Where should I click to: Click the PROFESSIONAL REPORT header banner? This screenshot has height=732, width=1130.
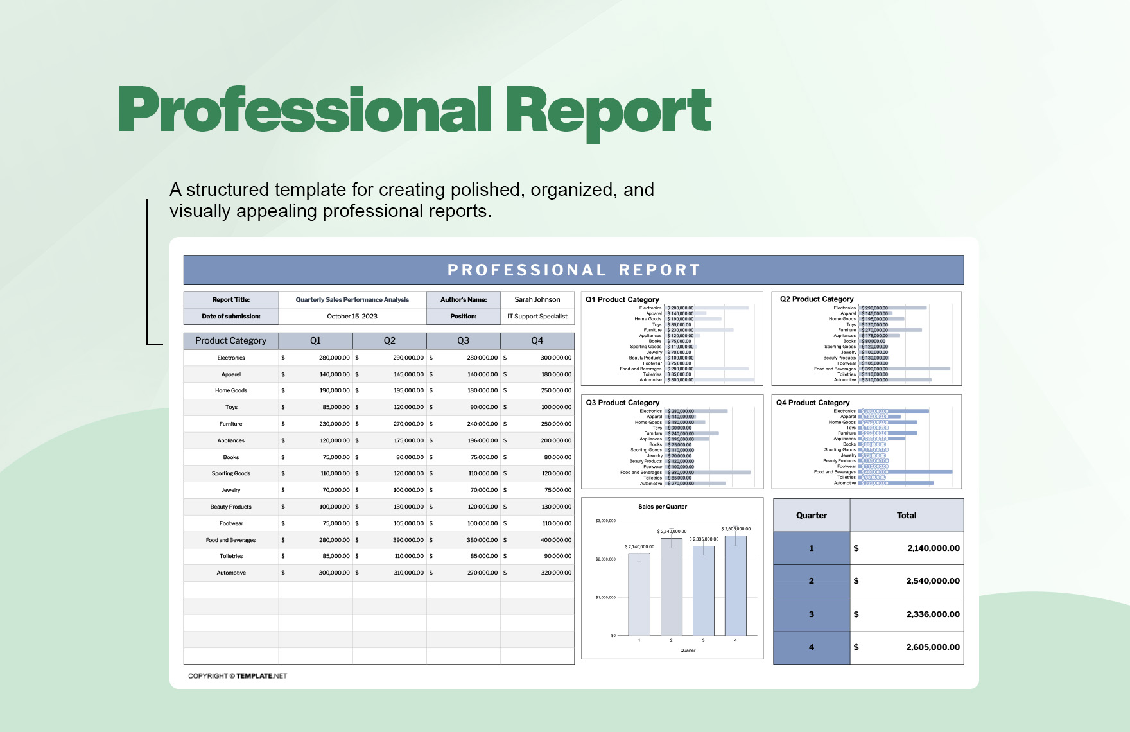click(x=573, y=270)
